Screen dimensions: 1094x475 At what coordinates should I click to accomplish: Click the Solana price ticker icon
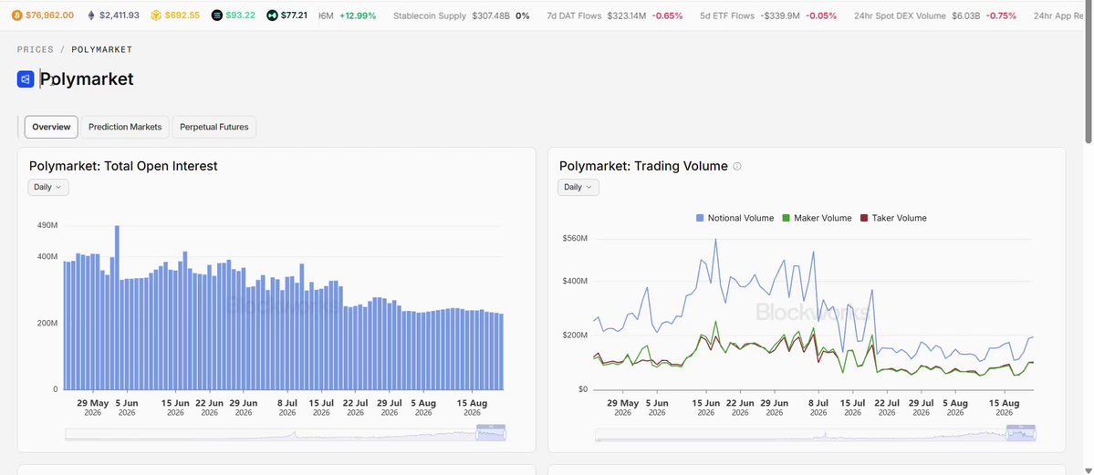point(217,15)
